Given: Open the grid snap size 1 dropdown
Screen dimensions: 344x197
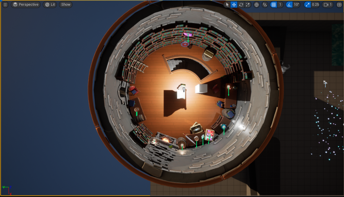Looking at the screenshot, I should (x=281, y=5).
